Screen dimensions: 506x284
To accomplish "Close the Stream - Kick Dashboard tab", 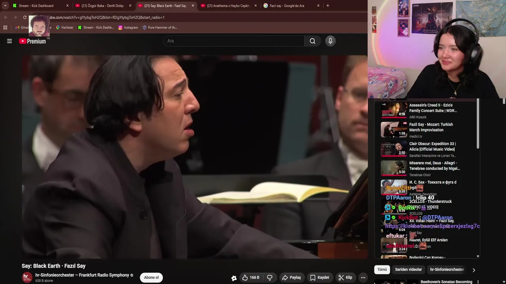I will (67, 6).
